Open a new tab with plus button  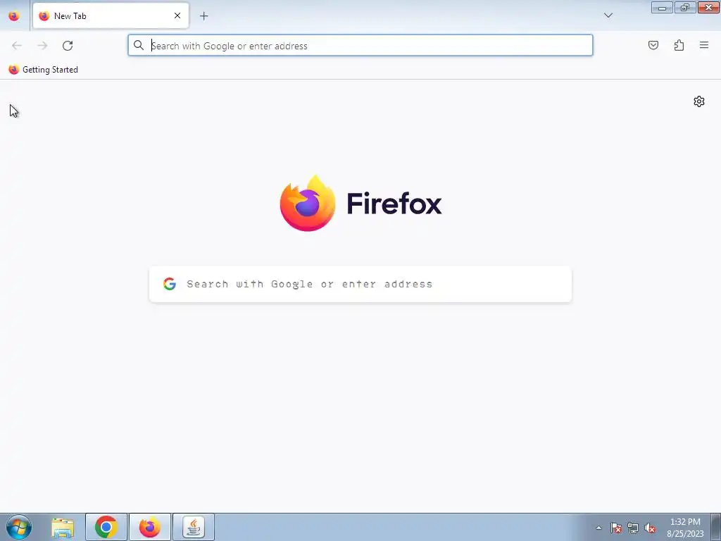(203, 16)
